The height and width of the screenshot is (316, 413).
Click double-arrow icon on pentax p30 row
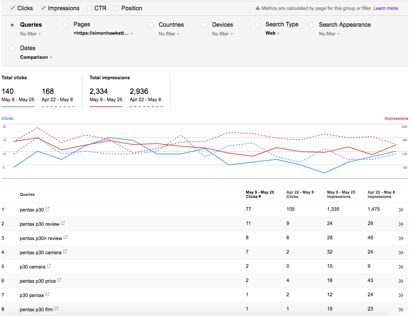(401, 210)
